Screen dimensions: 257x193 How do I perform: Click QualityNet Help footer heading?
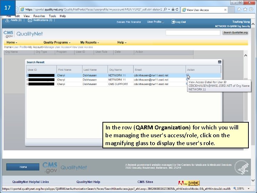88,182
